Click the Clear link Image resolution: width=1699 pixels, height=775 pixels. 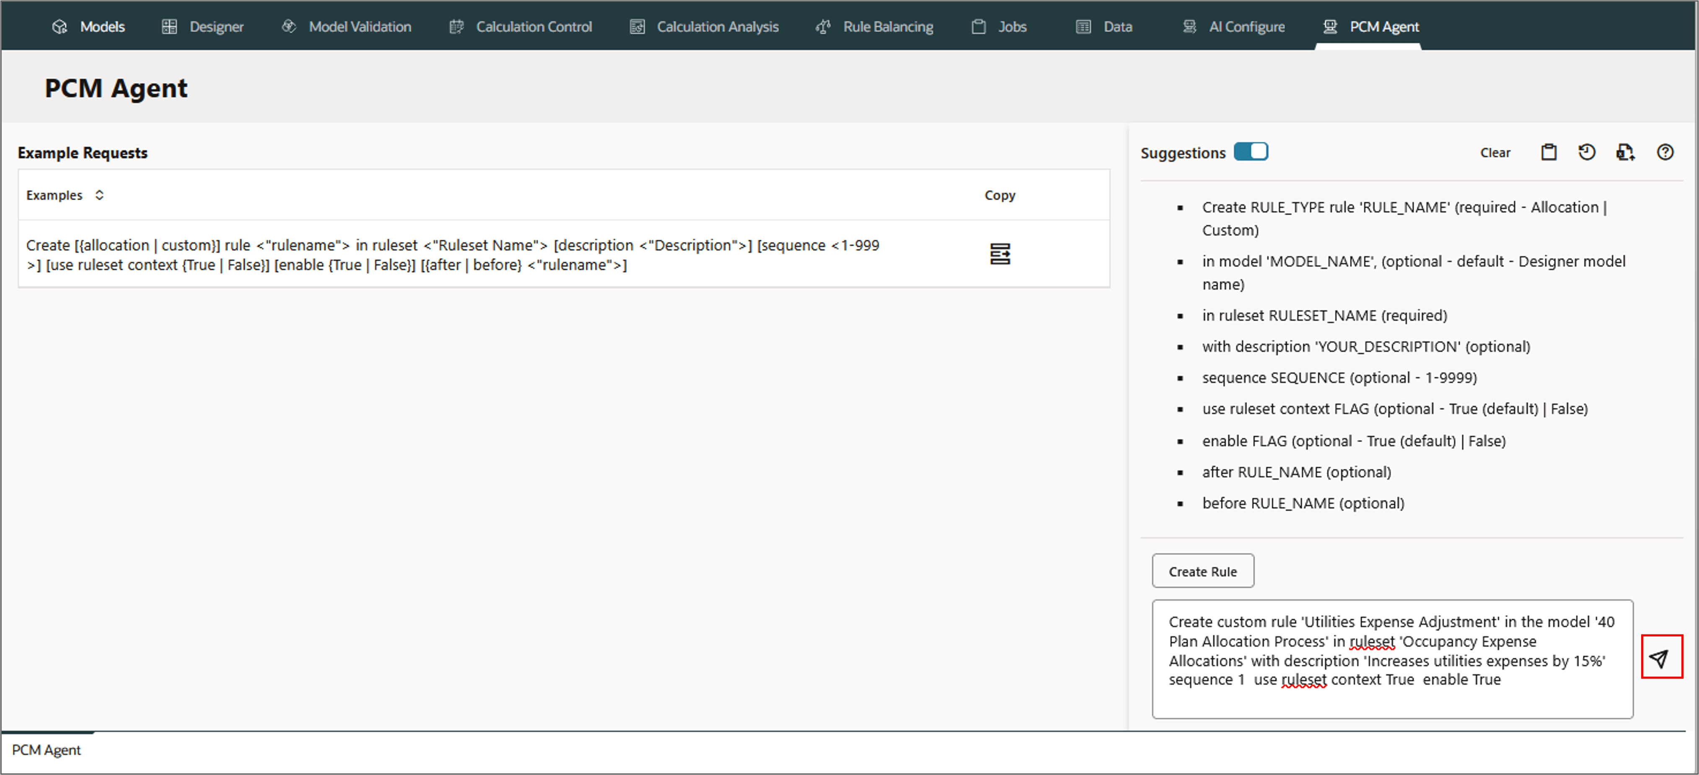click(1494, 153)
